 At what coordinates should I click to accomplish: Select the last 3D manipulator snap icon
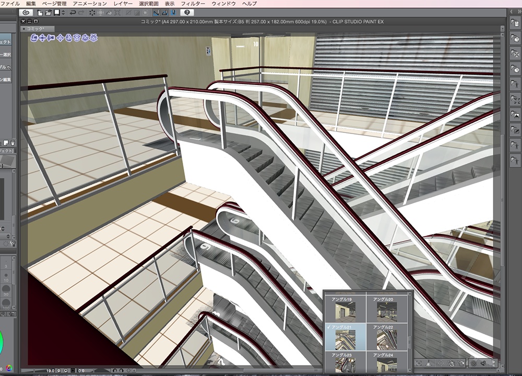pos(93,38)
